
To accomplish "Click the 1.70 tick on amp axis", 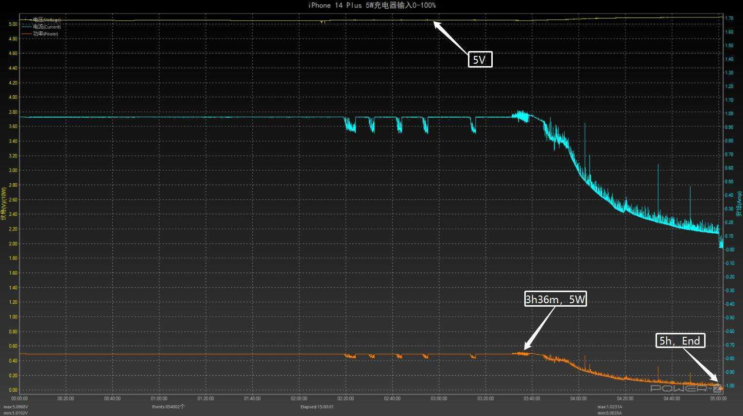I will (729, 18).
